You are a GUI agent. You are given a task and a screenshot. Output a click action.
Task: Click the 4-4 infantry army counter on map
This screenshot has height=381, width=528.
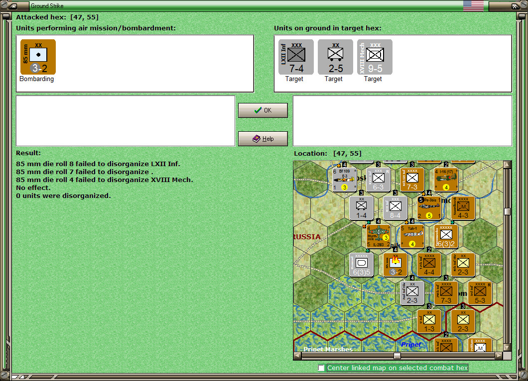pos(429,264)
